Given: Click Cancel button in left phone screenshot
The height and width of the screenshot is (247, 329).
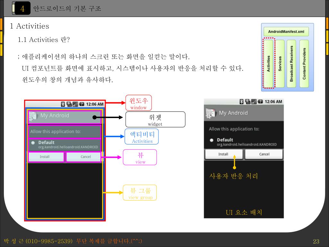Looking at the screenshot, I should coord(84,157).
